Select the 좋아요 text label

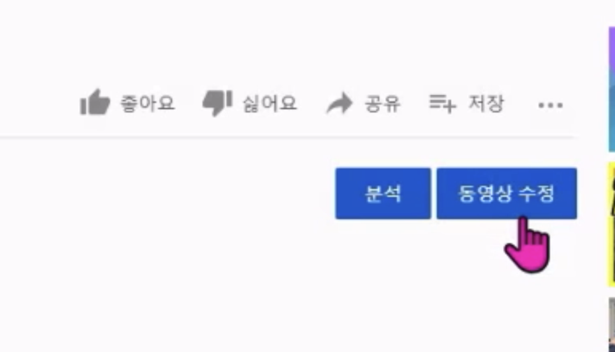[147, 104]
